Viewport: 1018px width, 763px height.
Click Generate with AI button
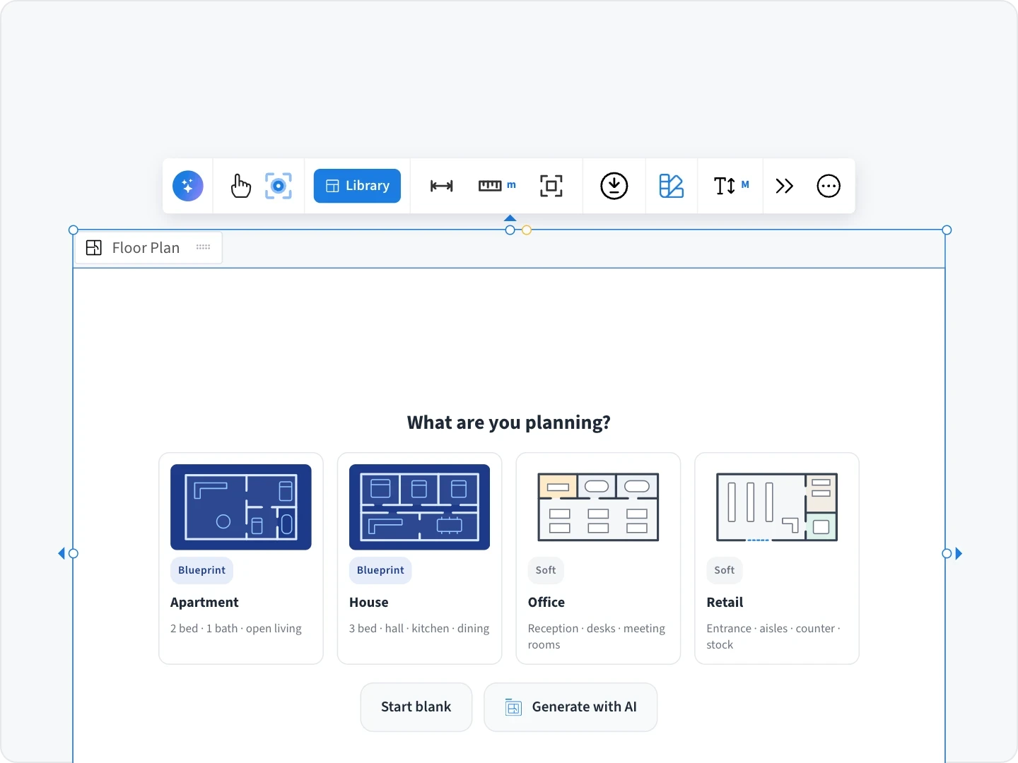pos(571,707)
